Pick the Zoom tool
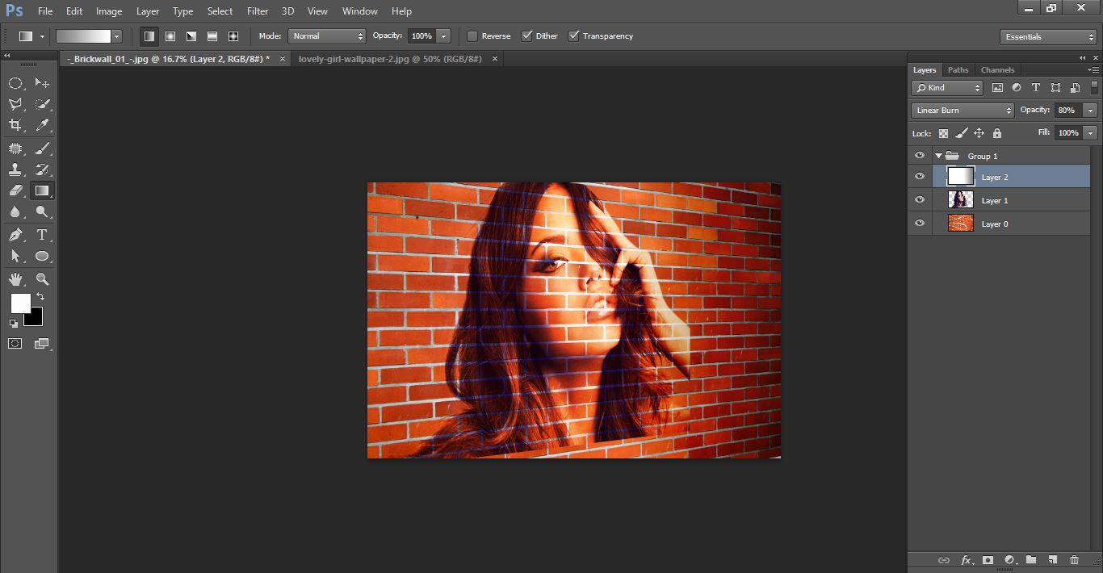This screenshot has width=1103, height=573. pyautogui.click(x=42, y=278)
